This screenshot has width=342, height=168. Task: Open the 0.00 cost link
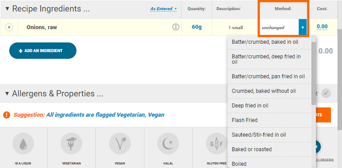tap(322, 27)
